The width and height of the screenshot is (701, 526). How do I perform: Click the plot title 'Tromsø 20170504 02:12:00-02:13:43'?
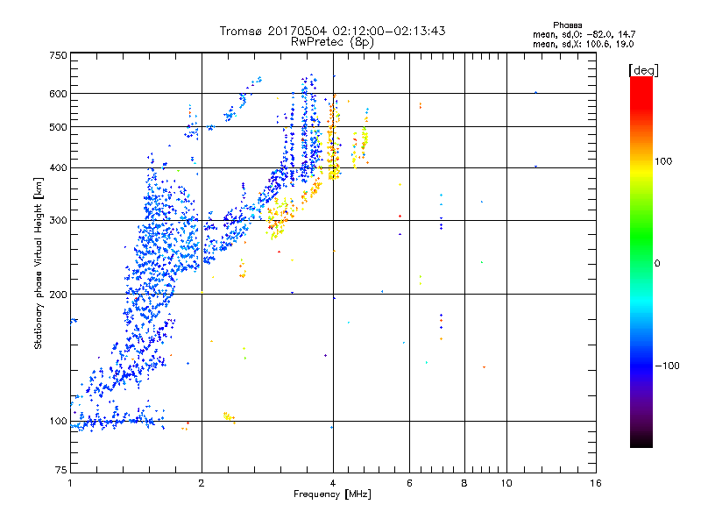coord(332,31)
